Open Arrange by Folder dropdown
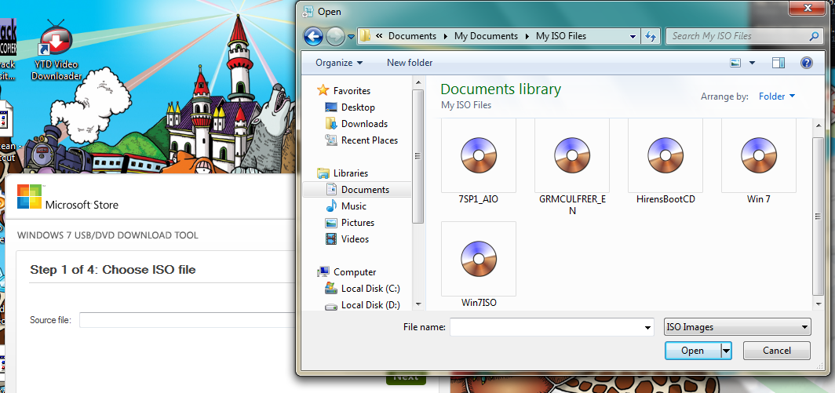The height and width of the screenshot is (393, 835). [776, 97]
